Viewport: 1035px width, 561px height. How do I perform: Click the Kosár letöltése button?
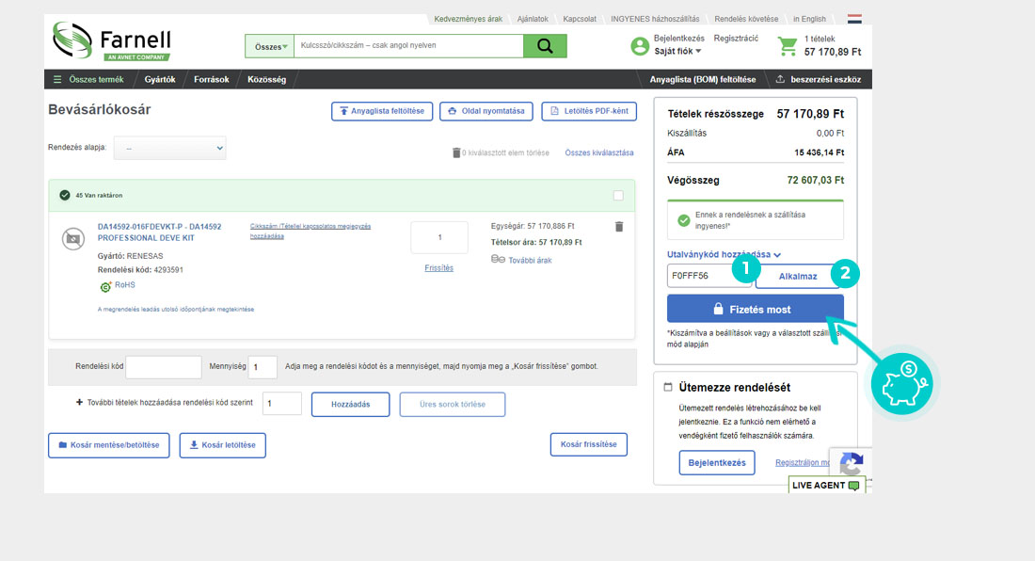pos(222,445)
